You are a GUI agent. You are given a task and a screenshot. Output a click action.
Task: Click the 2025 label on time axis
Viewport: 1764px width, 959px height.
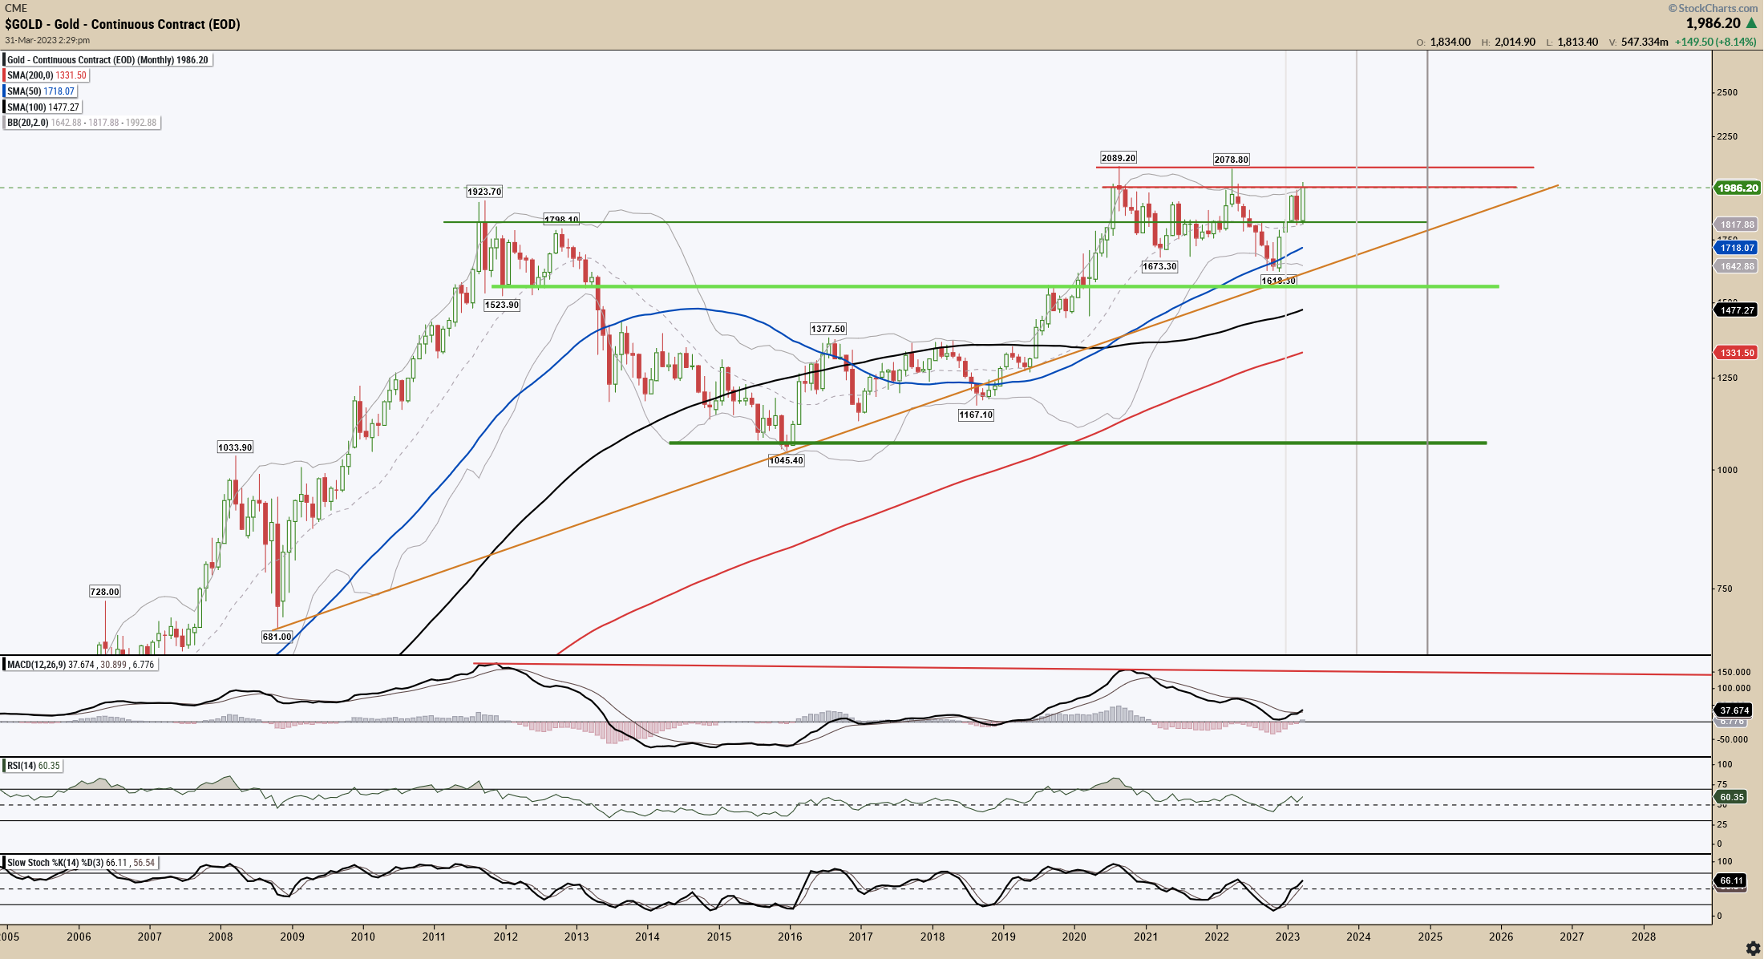point(1430,937)
